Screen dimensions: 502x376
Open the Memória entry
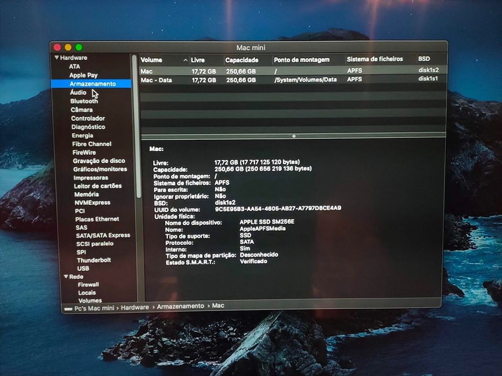pyautogui.click(x=87, y=194)
